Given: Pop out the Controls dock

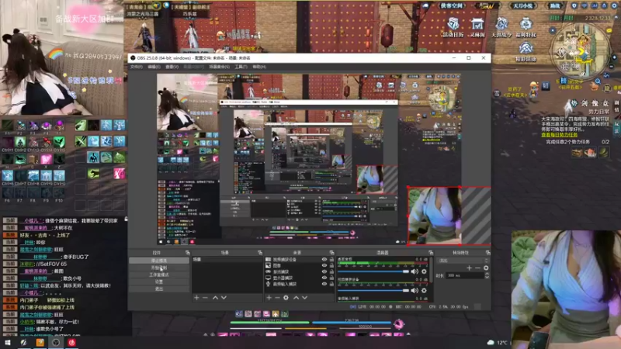Looking at the screenshot, I should 187,253.
